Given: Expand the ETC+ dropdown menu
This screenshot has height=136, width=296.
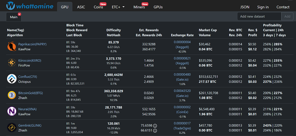Looking at the screenshot, I should (118, 7).
